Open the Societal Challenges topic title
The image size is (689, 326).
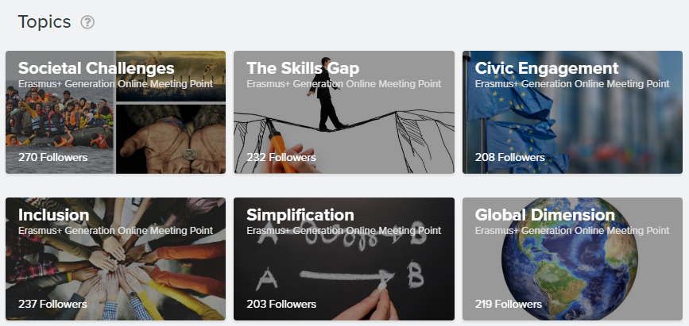click(96, 68)
